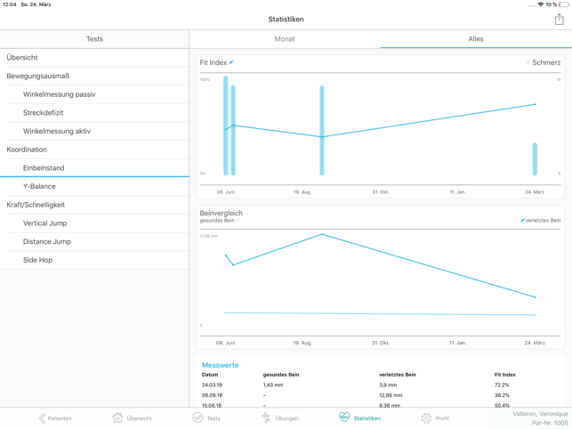This screenshot has width=572, height=429.
Task: Click the 1,43 mm value
Action: tap(273, 384)
